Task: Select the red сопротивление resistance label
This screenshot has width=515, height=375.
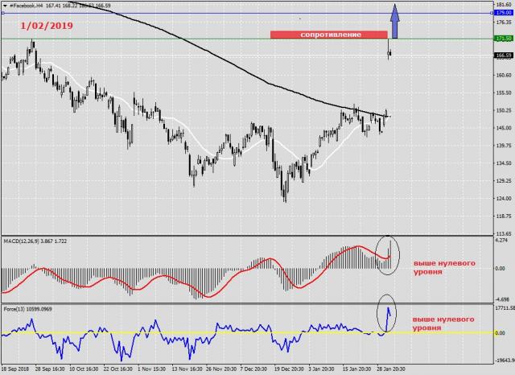Action: click(329, 35)
